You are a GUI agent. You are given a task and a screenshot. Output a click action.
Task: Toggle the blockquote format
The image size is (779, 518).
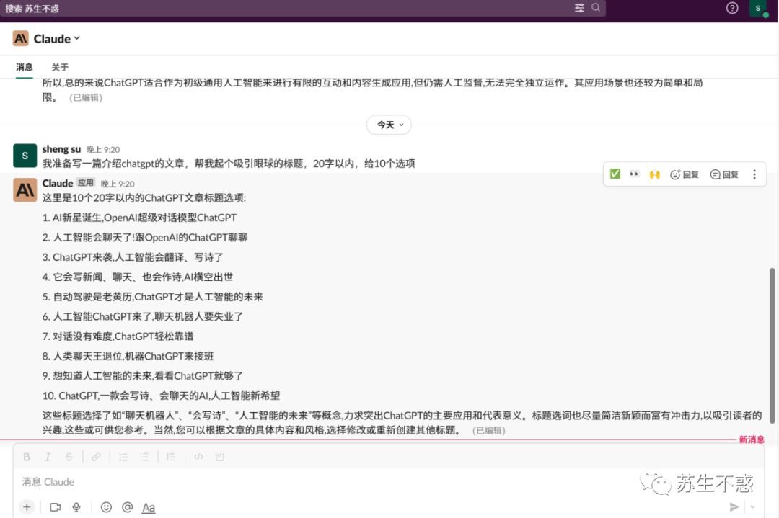pos(171,457)
